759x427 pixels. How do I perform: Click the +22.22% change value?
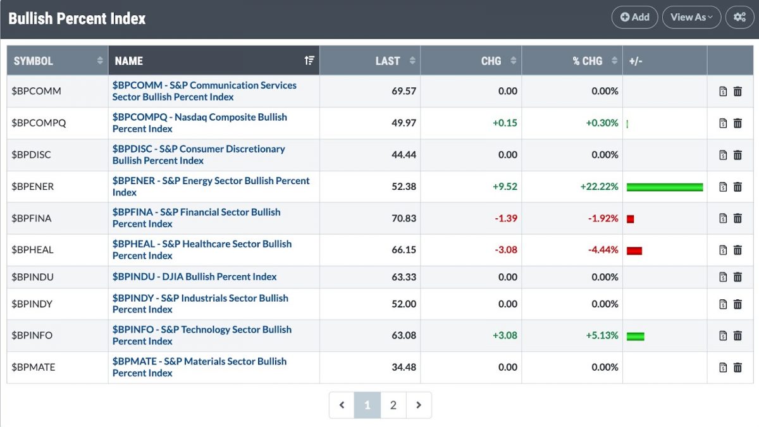(600, 187)
